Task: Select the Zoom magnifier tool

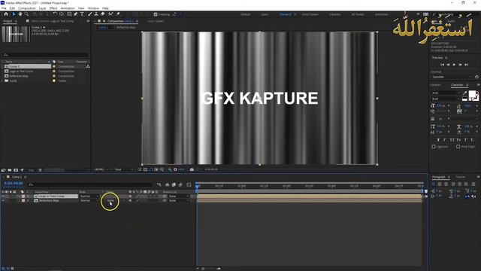Action: (27, 14)
